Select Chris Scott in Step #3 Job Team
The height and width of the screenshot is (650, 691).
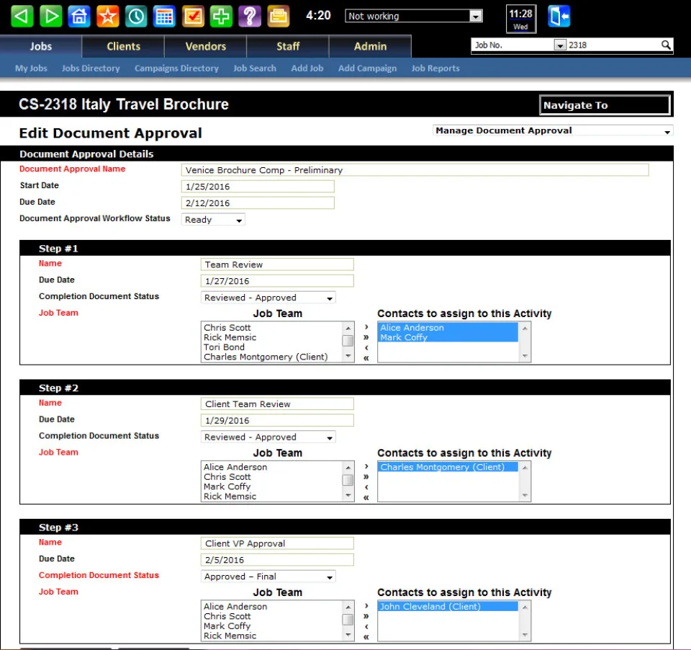point(227,616)
